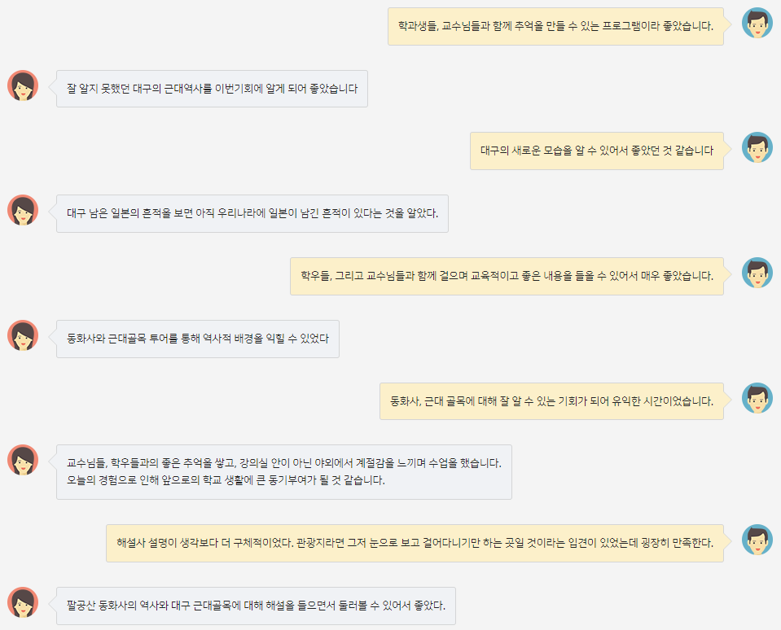Click female avatar beside 팔공산 동화사의 역사 message
The width and height of the screenshot is (781, 630).
click(x=23, y=602)
